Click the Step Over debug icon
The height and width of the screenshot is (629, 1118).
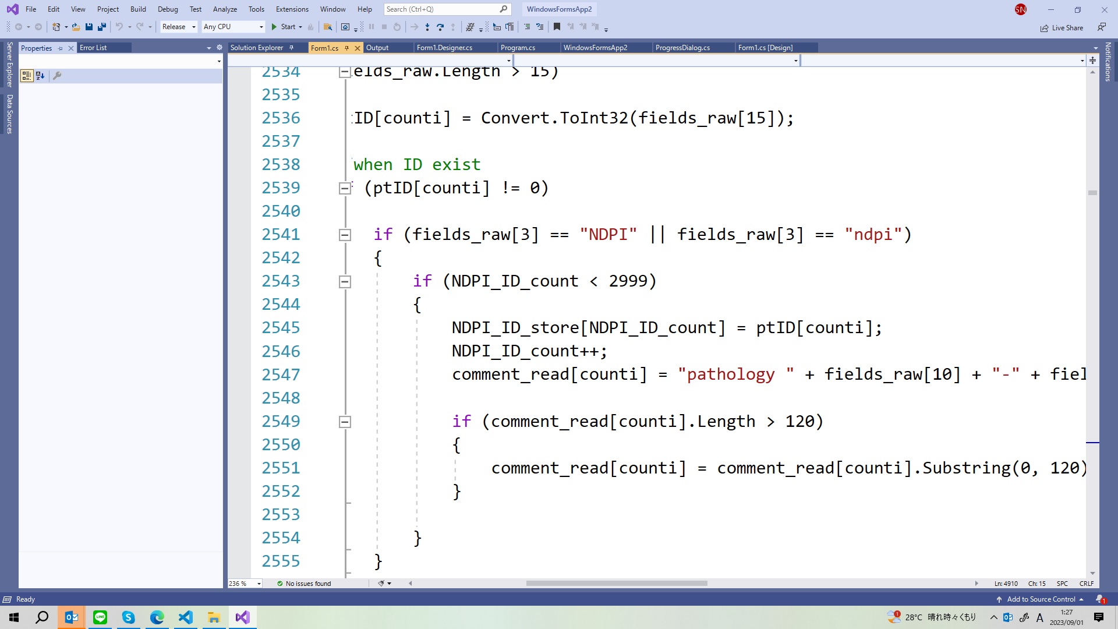pos(440,27)
